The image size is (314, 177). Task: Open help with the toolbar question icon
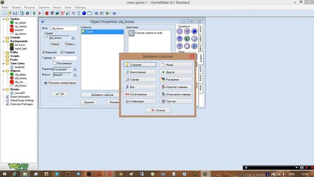(x=114, y=13)
